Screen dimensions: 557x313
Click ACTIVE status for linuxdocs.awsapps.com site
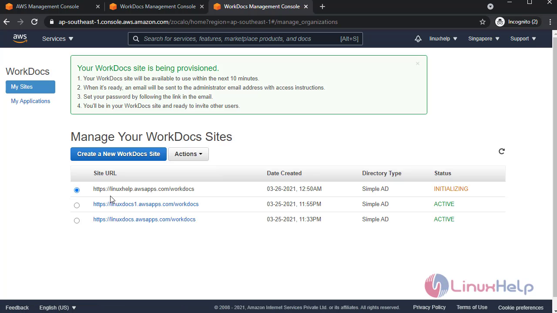[x=444, y=219]
